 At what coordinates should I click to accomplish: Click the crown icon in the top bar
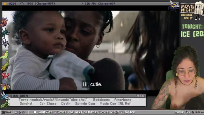pos(5,4)
